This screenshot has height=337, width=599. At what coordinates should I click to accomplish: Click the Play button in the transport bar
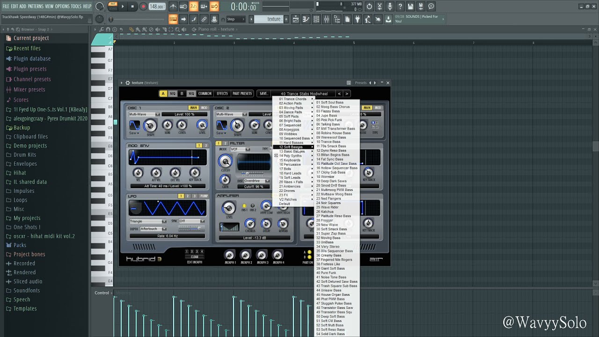(123, 7)
